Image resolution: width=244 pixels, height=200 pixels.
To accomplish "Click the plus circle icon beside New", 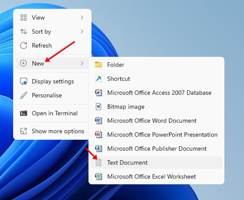I will coord(23,63).
